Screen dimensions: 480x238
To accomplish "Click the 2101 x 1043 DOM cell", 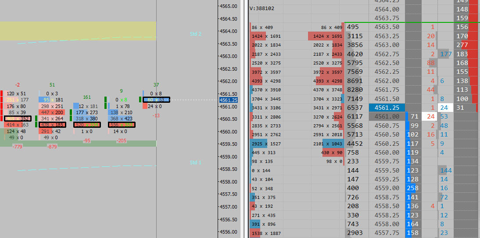I will click(328, 144).
